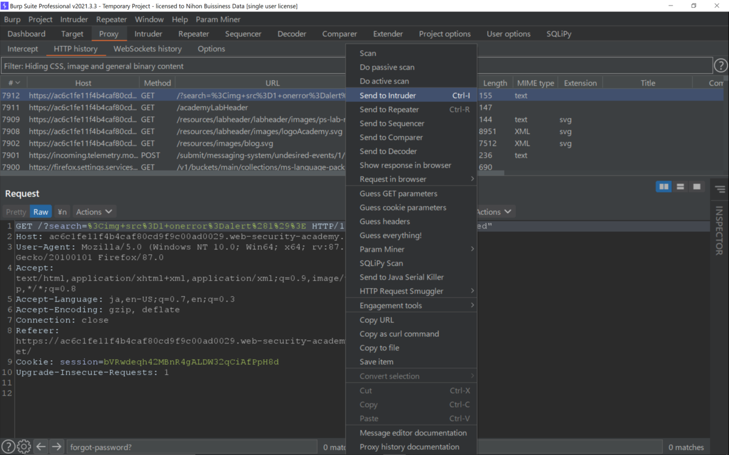
Task: Select history row 7911 /academyLabHeader
Action: pyautogui.click(x=173, y=107)
